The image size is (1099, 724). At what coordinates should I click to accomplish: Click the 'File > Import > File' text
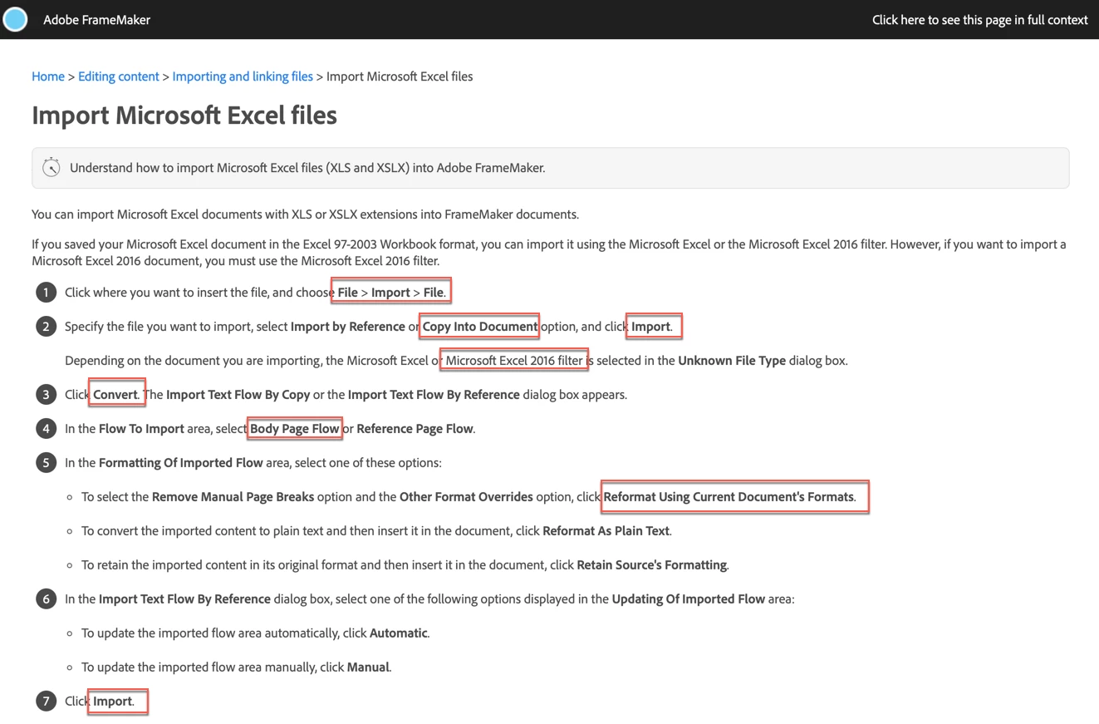point(390,293)
